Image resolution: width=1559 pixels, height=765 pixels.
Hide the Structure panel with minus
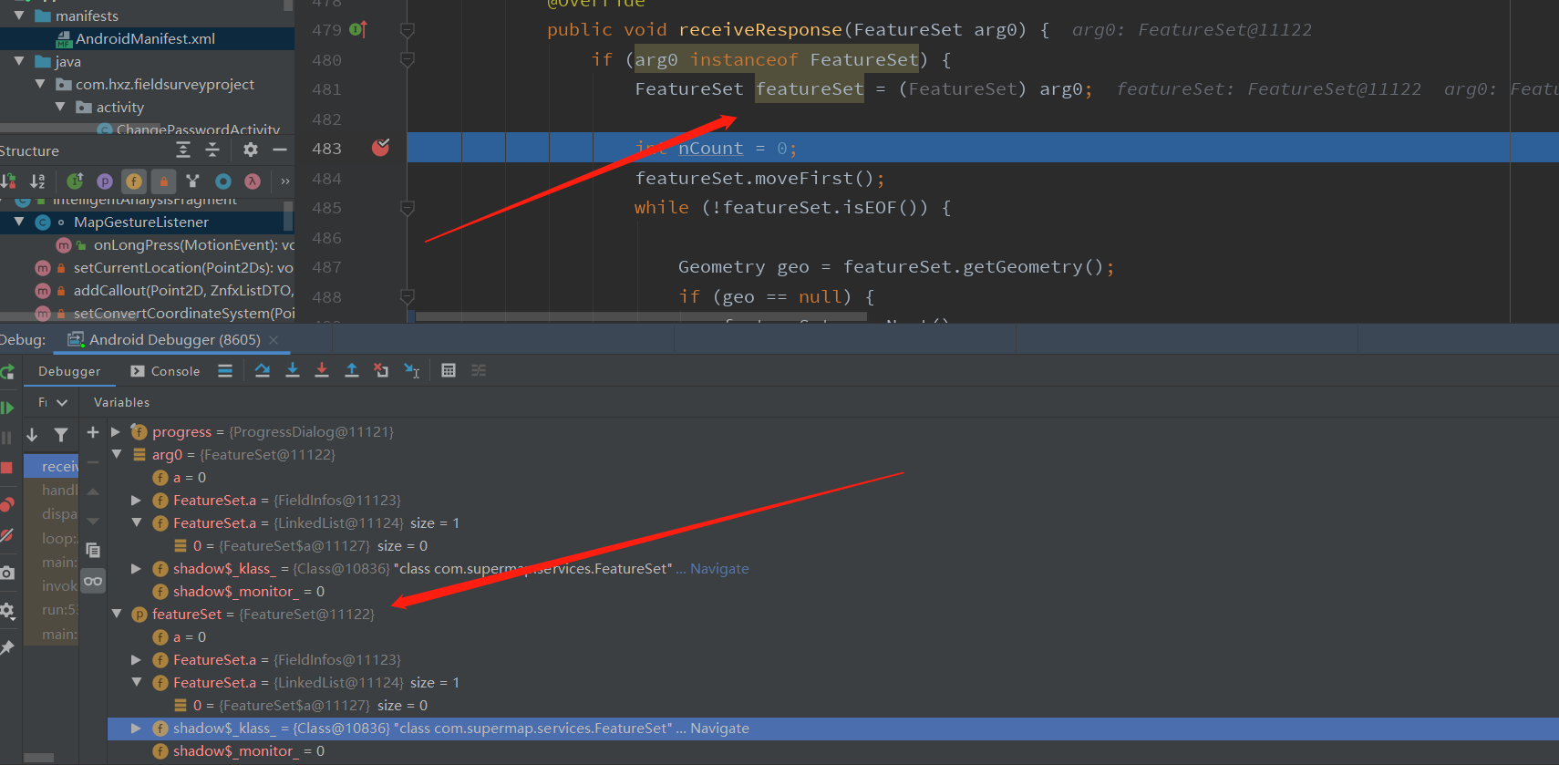(280, 150)
